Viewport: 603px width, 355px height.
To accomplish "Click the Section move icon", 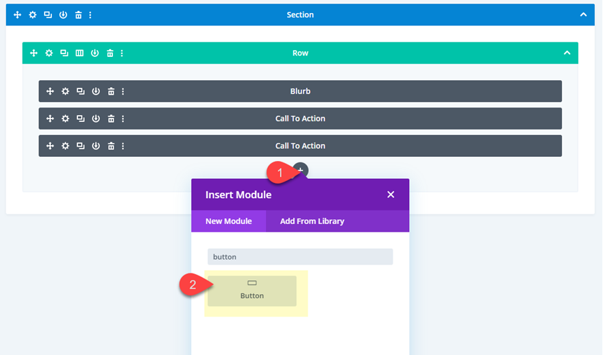I will [x=17, y=14].
